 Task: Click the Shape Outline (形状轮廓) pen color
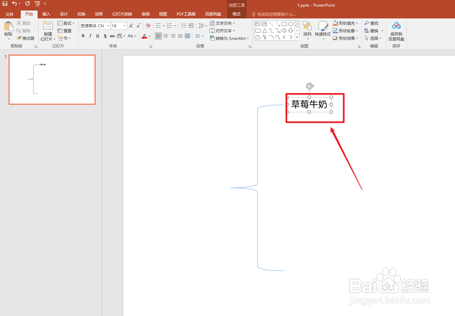335,31
